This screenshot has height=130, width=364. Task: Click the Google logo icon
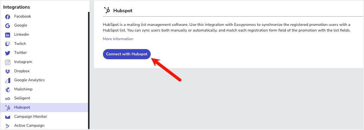[8, 26]
